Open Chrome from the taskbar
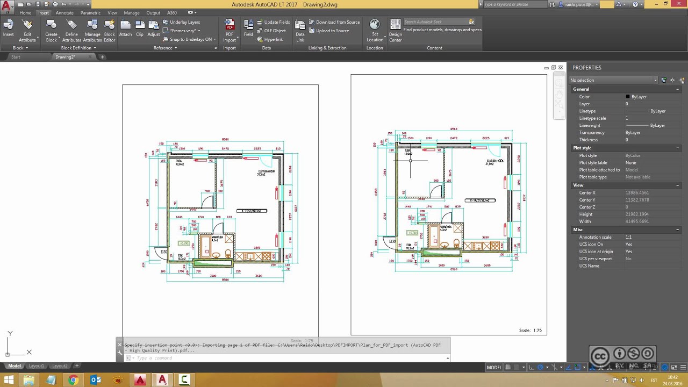This screenshot has height=387, width=688. (73, 380)
